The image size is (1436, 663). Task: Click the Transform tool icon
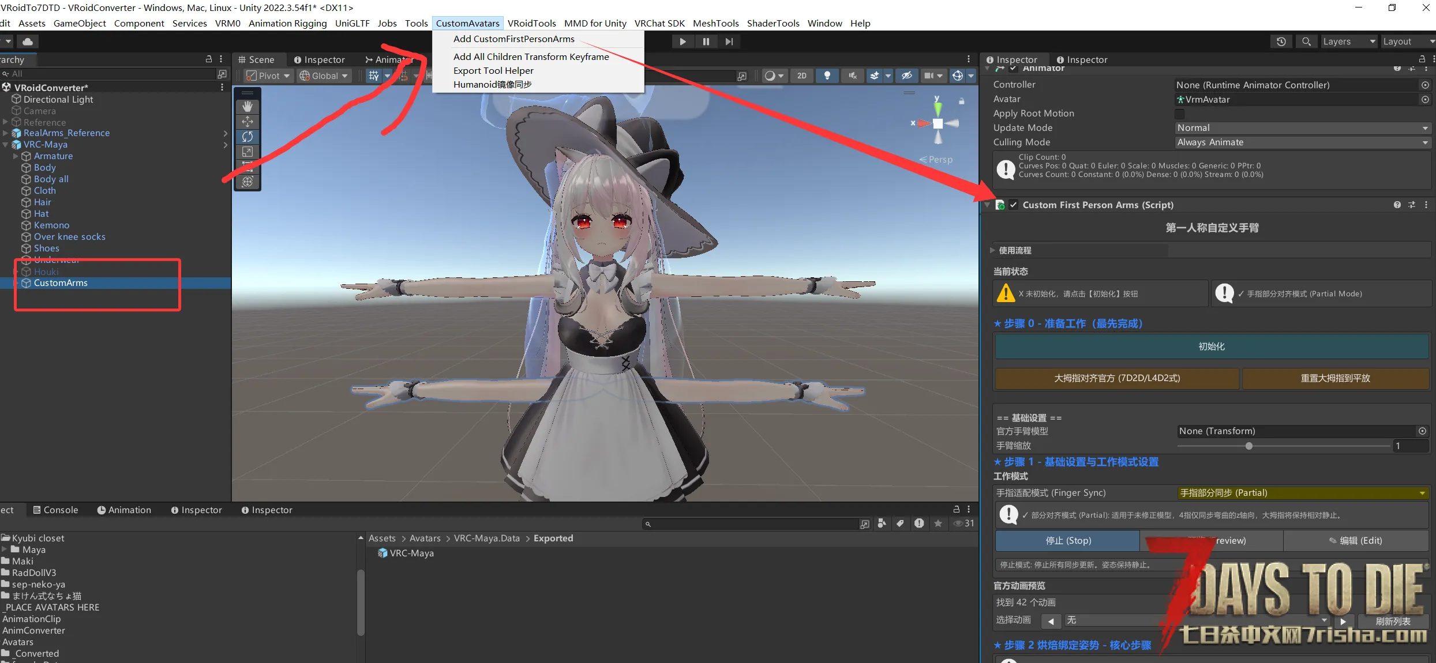click(248, 182)
